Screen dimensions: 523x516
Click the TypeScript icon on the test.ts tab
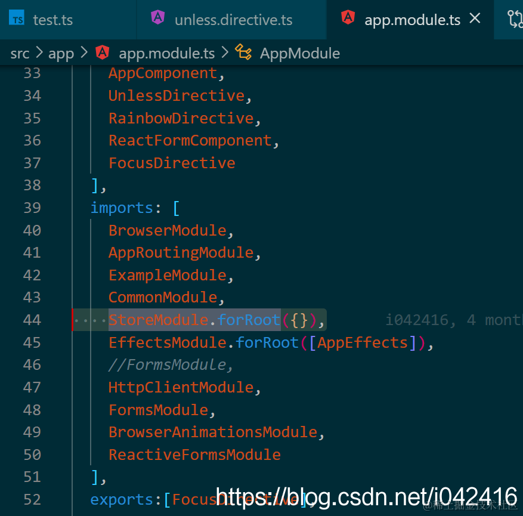click(17, 18)
